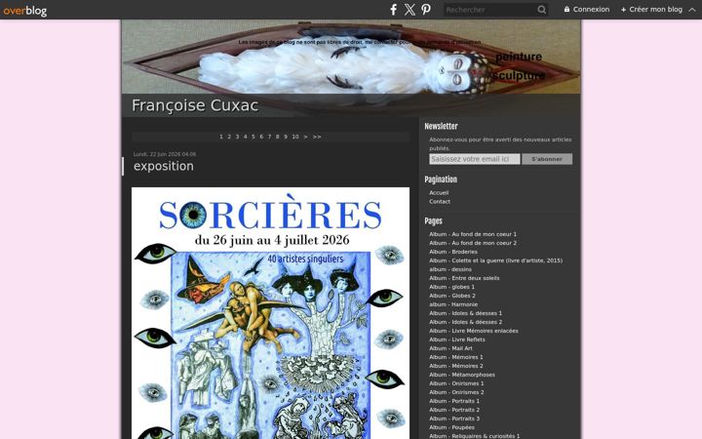Open Album - Idoles & déesses 1
This screenshot has height=439, width=702.
tap(466, 313)
